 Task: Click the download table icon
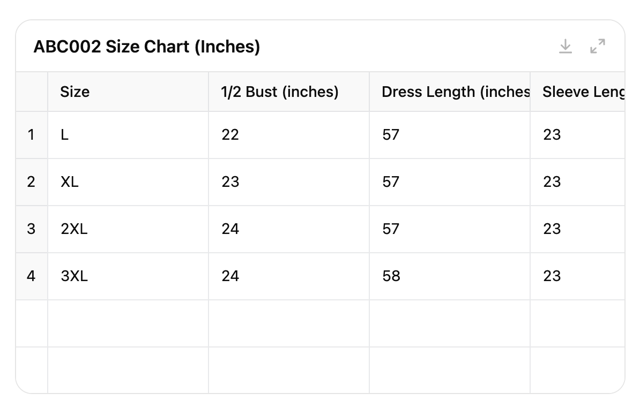coord(565,47)
